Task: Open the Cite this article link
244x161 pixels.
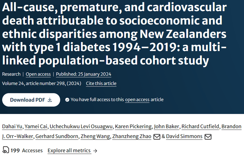Action: [x=101, y=84]
